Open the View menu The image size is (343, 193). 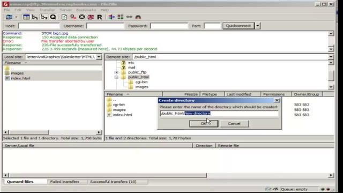tap(30, 10)
